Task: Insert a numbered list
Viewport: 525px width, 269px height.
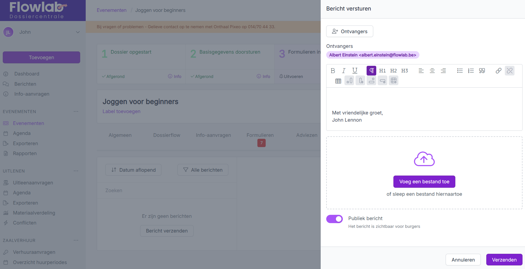Action: [x=471, y=71]
